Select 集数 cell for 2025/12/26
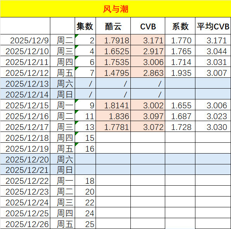Viewport: 231px width, 229px height. (85, 224)
